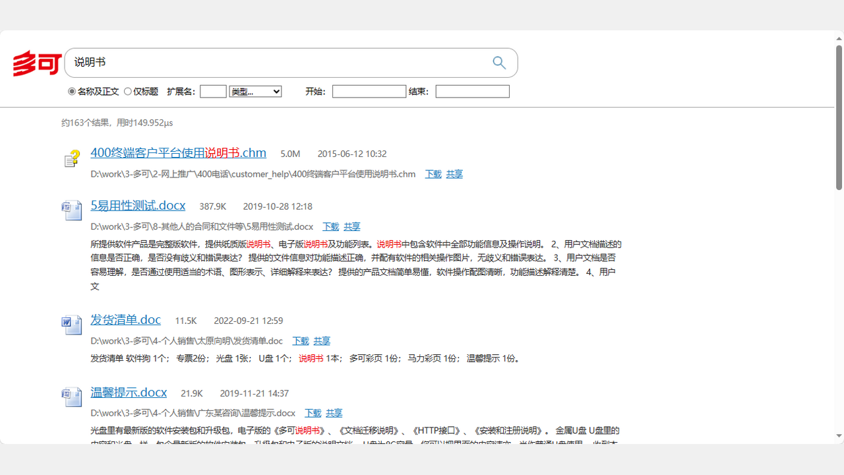Click the CHM file icon beside 400终端客户平台使用说明书
This screenshot has height=475, width=844.
71,158
